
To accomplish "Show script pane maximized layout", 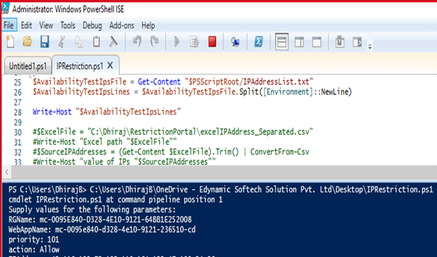I will coord(316,42).
